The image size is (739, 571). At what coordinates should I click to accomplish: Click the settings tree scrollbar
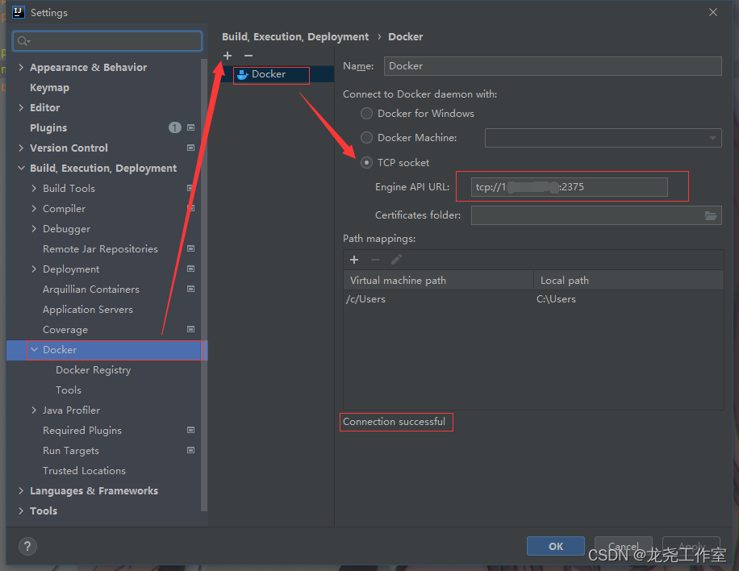click(204, 285)
